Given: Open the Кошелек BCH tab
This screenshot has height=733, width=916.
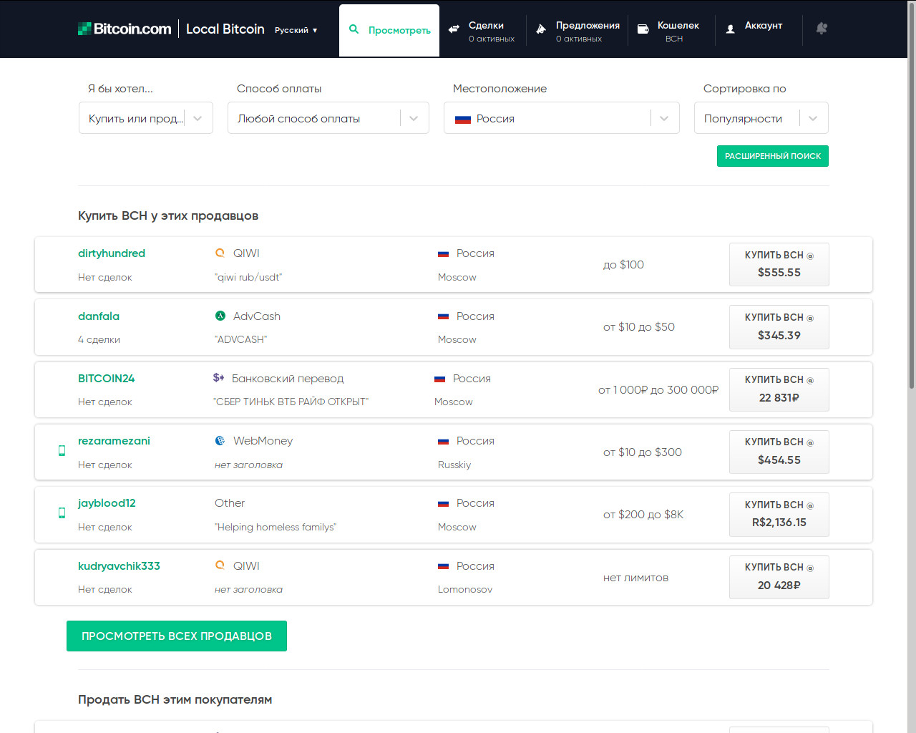Looking at the screenshot, I should [670, 31].
